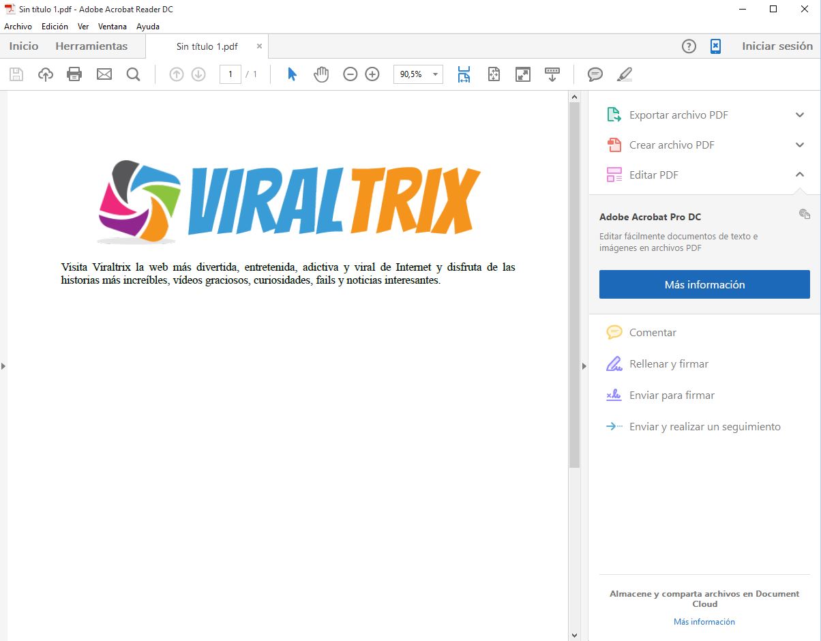Click the scrollbar down arrow
The width and height of the screenshot is (821, 641).
tap(574, 635)
